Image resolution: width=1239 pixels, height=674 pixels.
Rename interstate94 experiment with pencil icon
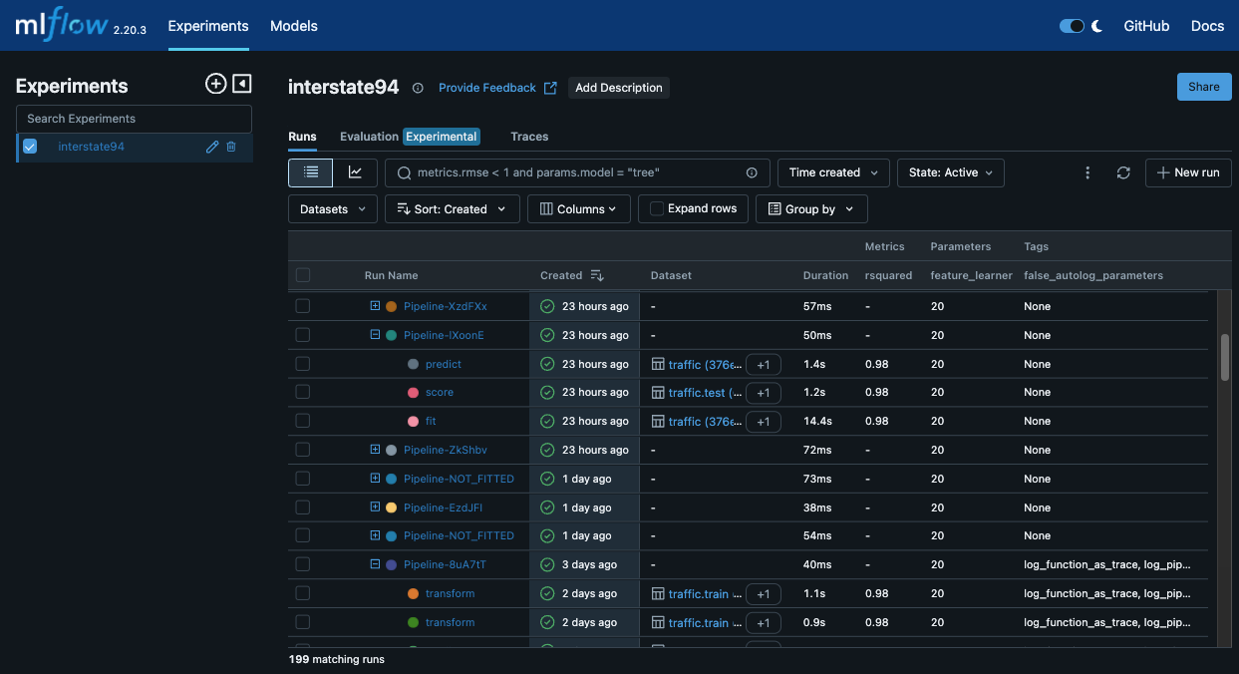point(211,147)
